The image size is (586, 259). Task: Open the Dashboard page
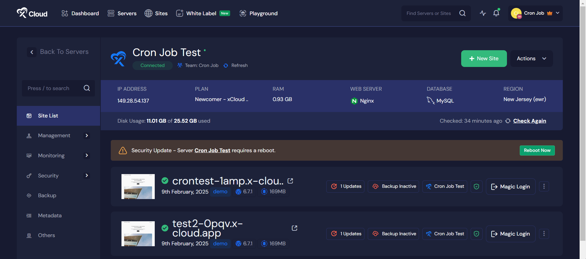[x=80, y=13]
